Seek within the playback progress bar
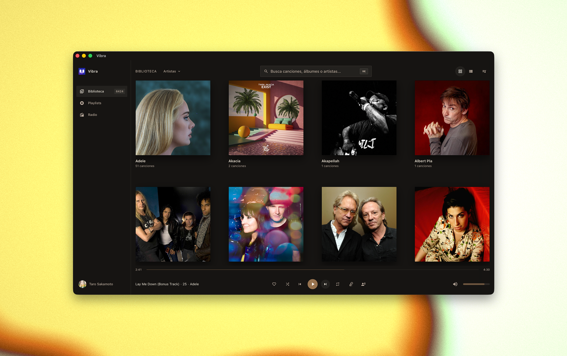 [x=312, y=270]
